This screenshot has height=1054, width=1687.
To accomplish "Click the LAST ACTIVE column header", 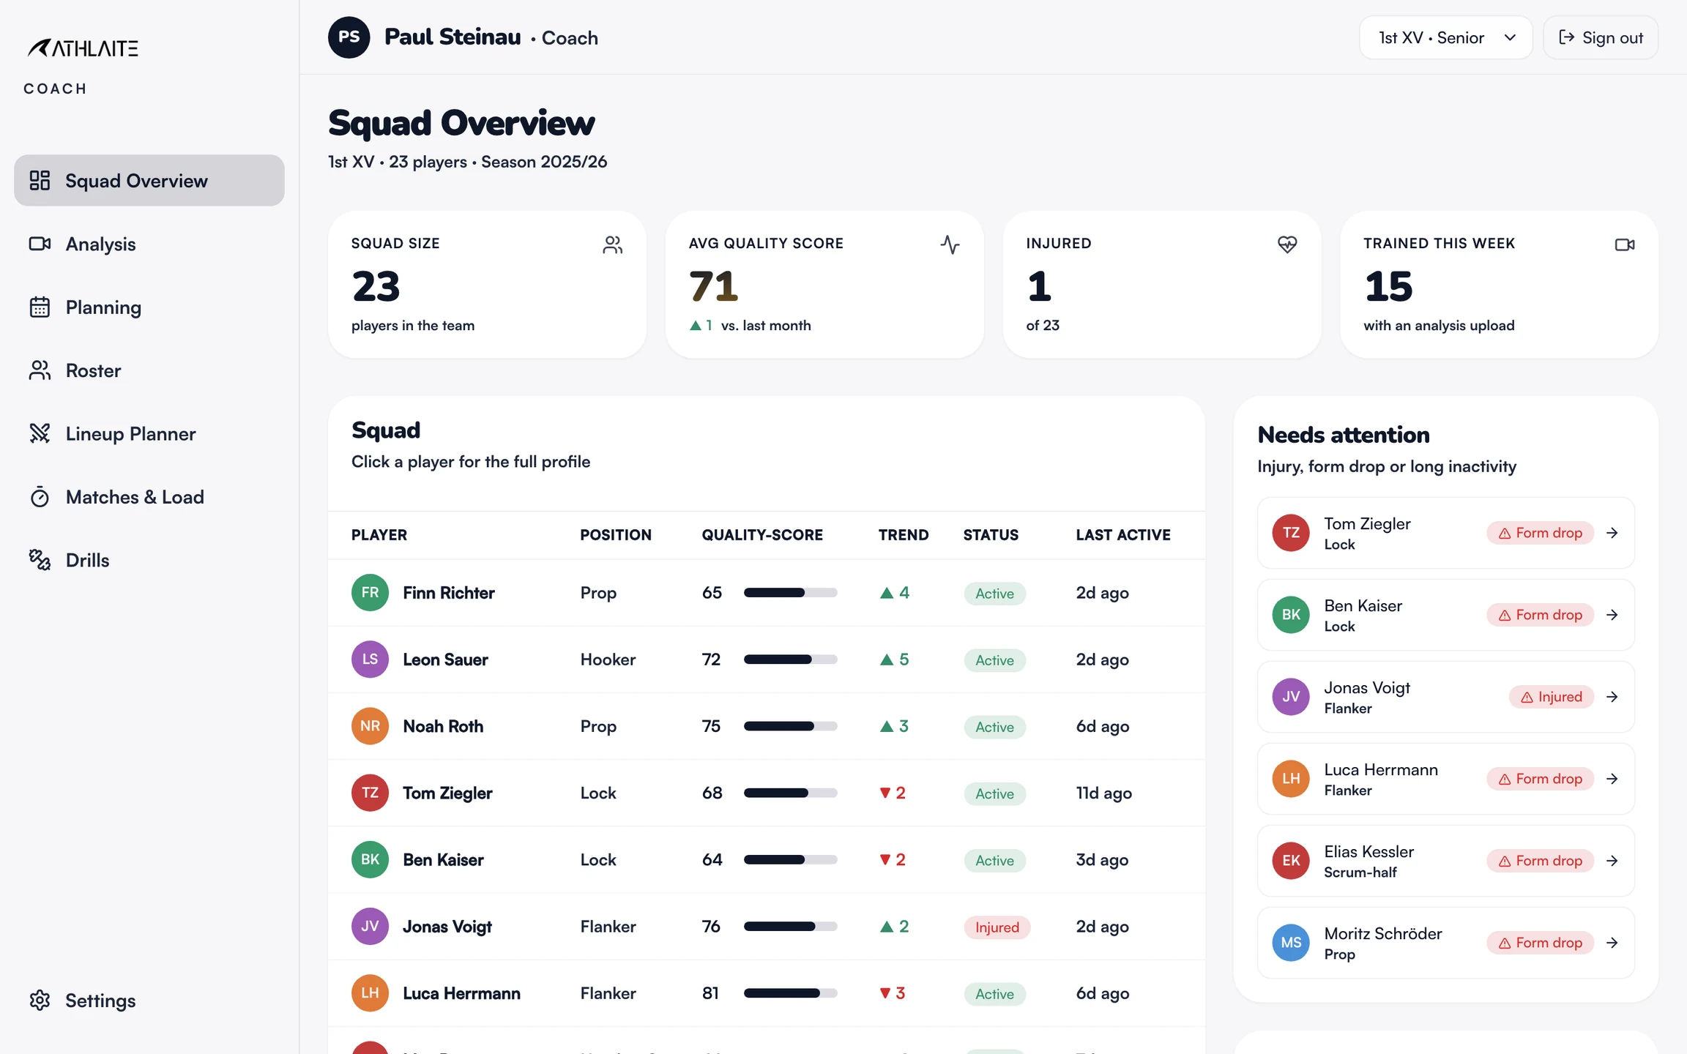I will (x=1123, y=535).
